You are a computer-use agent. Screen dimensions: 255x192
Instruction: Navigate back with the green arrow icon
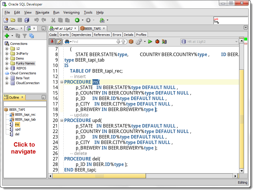[x=78, y=20]
